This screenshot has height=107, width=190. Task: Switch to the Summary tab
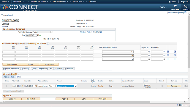(x=25, y=69)
